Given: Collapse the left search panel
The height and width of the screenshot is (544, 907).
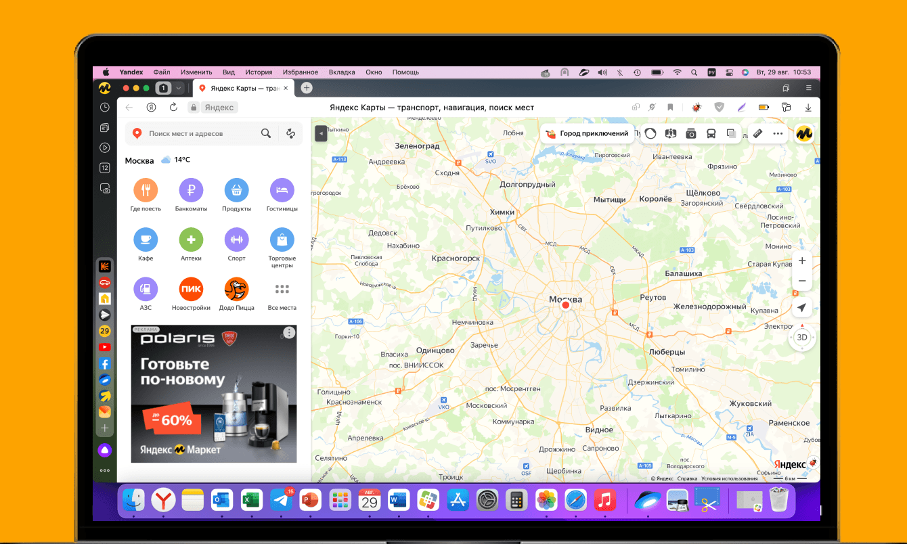Looking at the screenshot, I should [x=321, y=134].
